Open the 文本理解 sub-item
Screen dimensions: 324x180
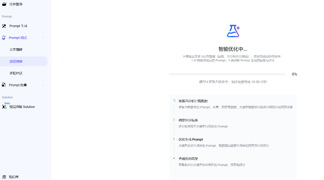(16, 49)
